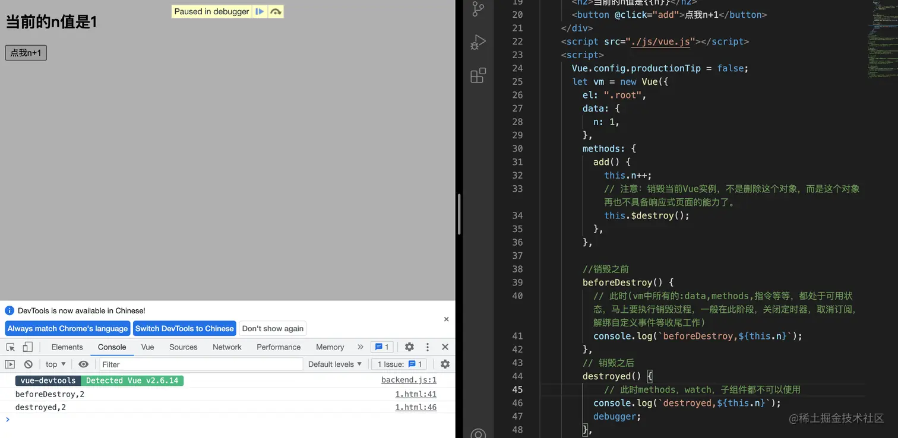
Task: Switch to the Performance tab
Action: click(x=279, y=347)
